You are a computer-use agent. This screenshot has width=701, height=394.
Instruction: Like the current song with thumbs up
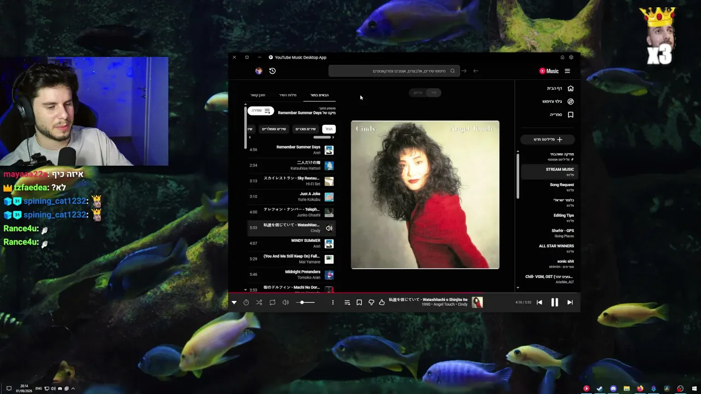[x=382, y=302]
